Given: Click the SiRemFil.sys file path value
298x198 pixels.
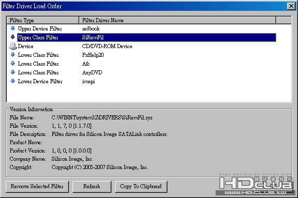Looking at the screenshot, I should tap(102, 117).
